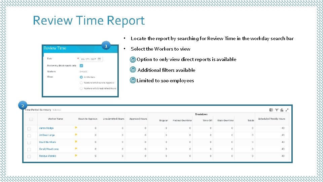This screenshot has width=323, height=182.
Task: Open the table filter funnel icon
Action: click(x=277, y=110)
